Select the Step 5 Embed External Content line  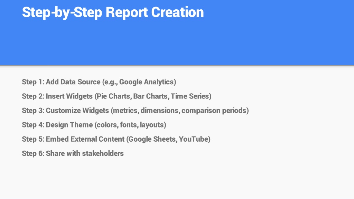click(x=116, y=139)
